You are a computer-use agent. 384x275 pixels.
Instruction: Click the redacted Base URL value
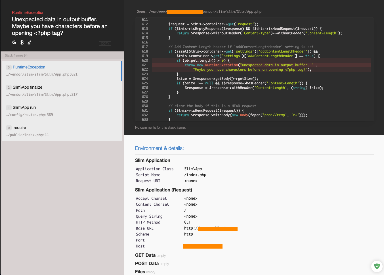click(217, 228)
